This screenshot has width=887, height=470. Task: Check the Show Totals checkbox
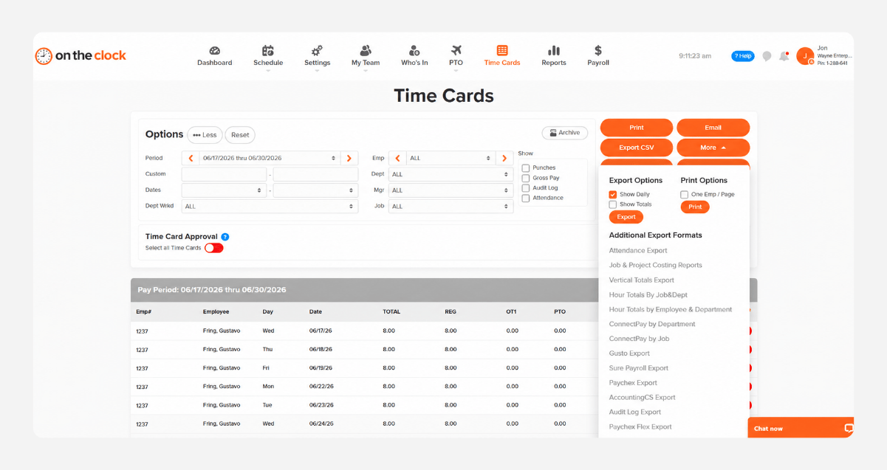click(613, 204)
